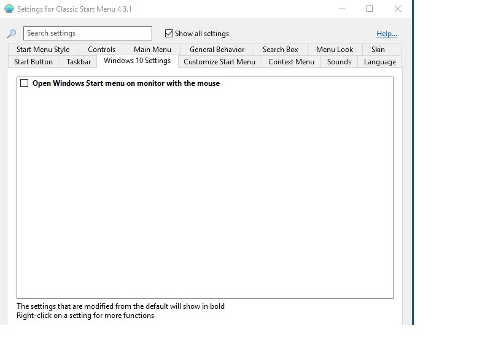
Task: Maximize the settings window
Action: coord(370,9)
